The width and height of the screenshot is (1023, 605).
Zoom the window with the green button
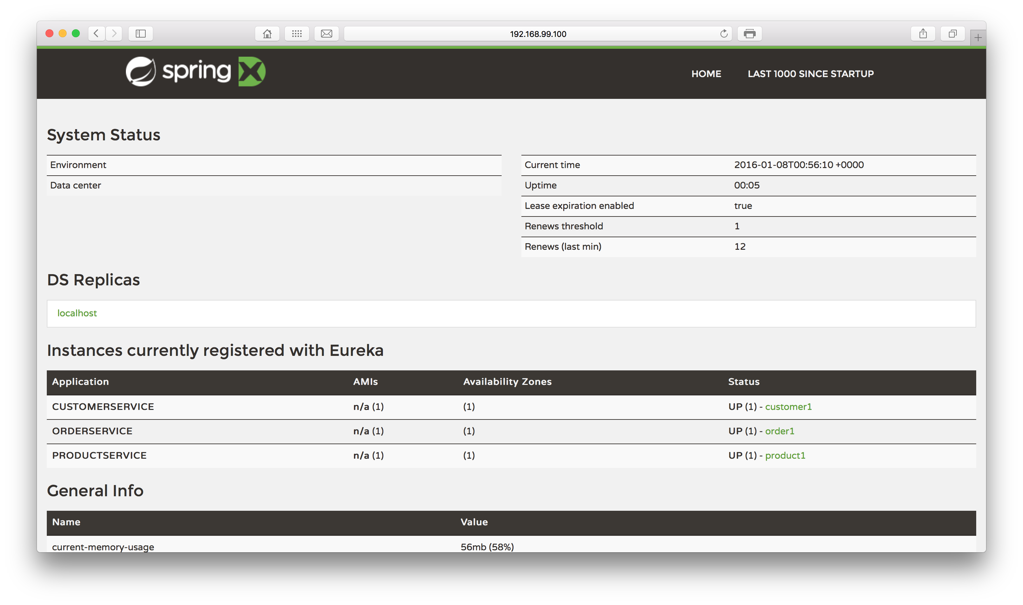76,33
